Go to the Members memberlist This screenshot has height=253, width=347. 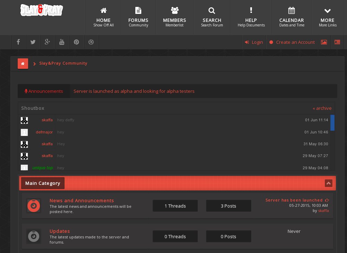click(175, 17)
